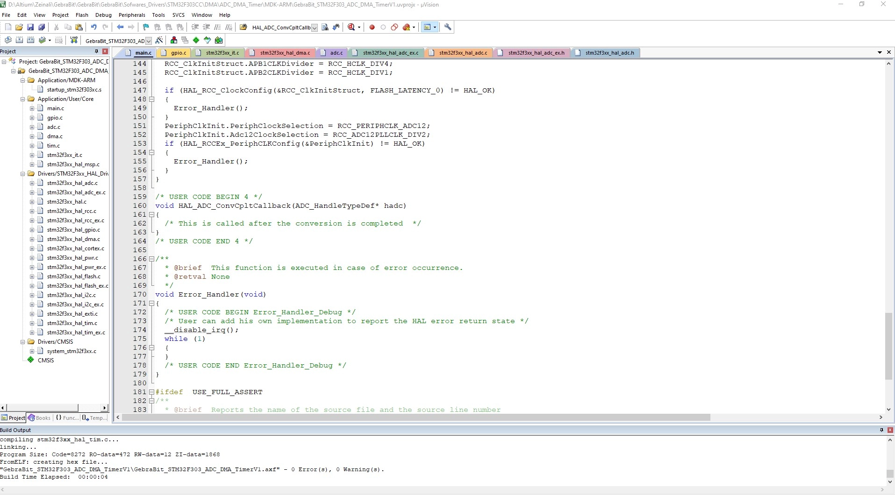Click the incremental find binoculars icon

pos(336,27)
